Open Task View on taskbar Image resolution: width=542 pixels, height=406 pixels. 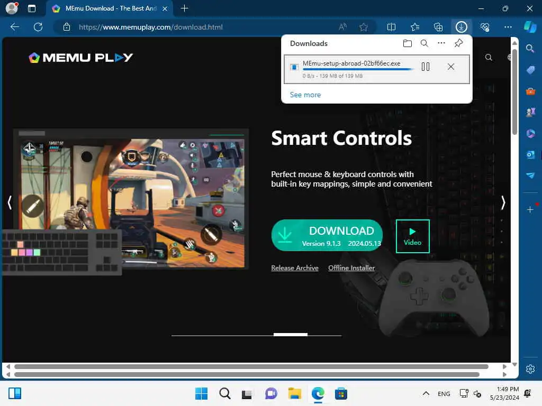[x=247, y=393]
